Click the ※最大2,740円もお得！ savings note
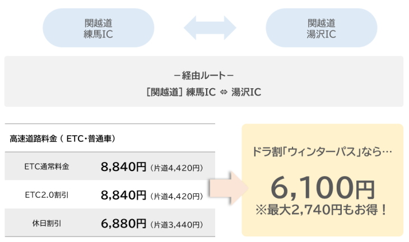This screenshot has height=242, width=409. tap(322, 211)
